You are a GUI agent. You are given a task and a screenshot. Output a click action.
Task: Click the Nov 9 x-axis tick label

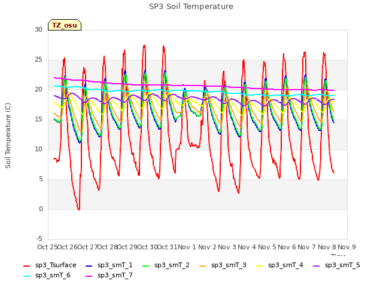(347, 247)
